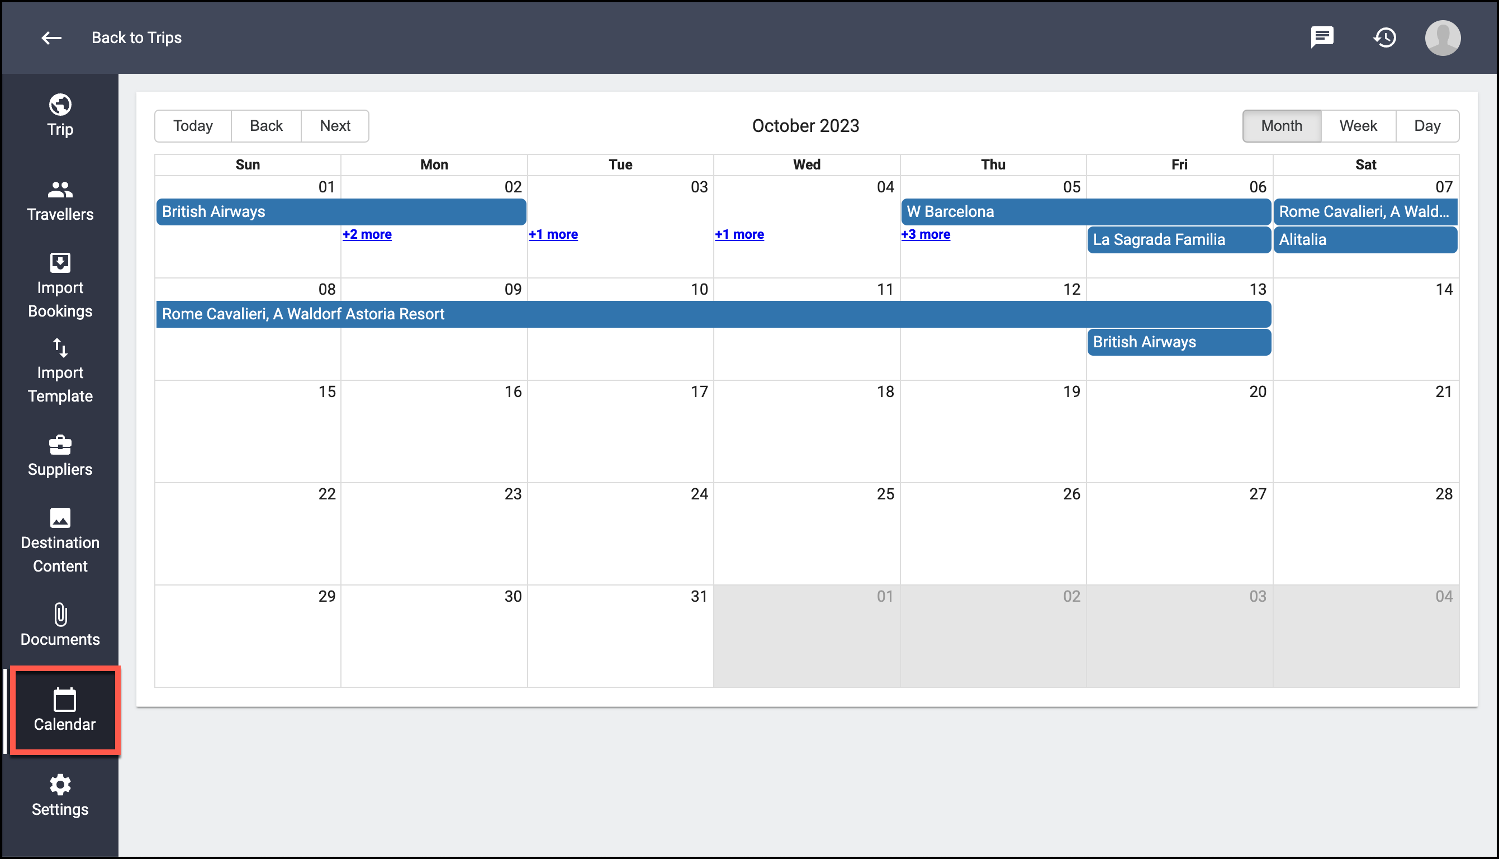This screenshot has width=1499, height=859.
Task: Select date 10 in October
Action: (x=699, y=289)
